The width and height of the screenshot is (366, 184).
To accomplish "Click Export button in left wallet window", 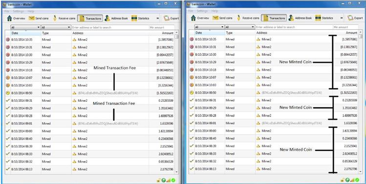I will tap(171, 18).
